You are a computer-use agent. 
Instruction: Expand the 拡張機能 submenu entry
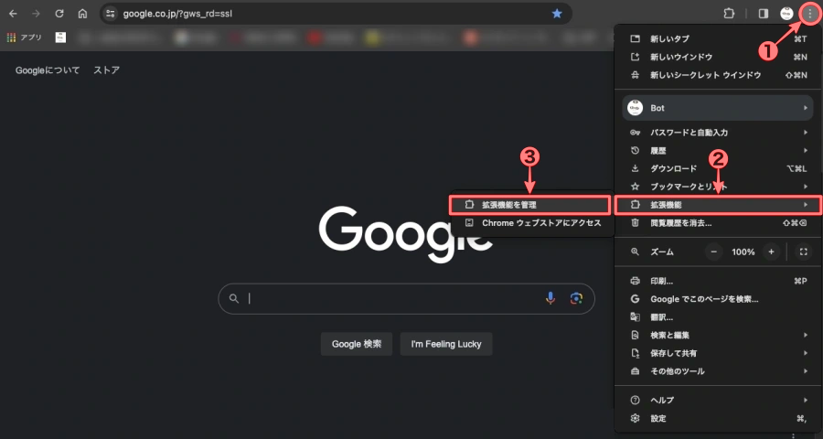click(718, 205)
